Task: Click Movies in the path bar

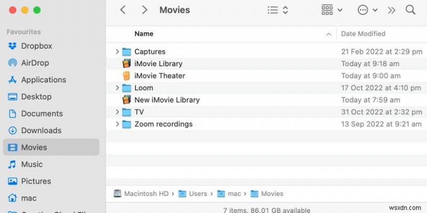Action: tap(267, 194)
